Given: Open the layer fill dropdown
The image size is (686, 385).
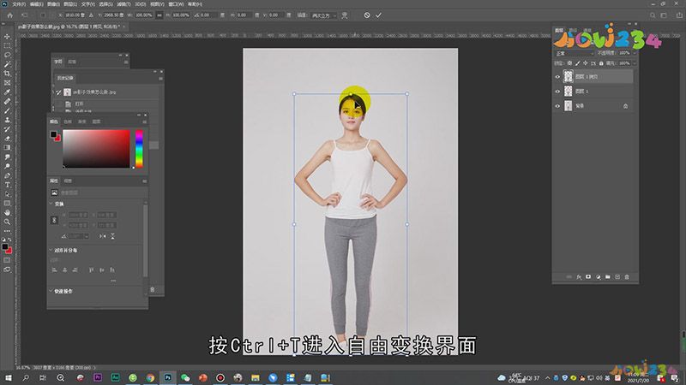Looking at the screenshot, I should (x=635, y=63).
